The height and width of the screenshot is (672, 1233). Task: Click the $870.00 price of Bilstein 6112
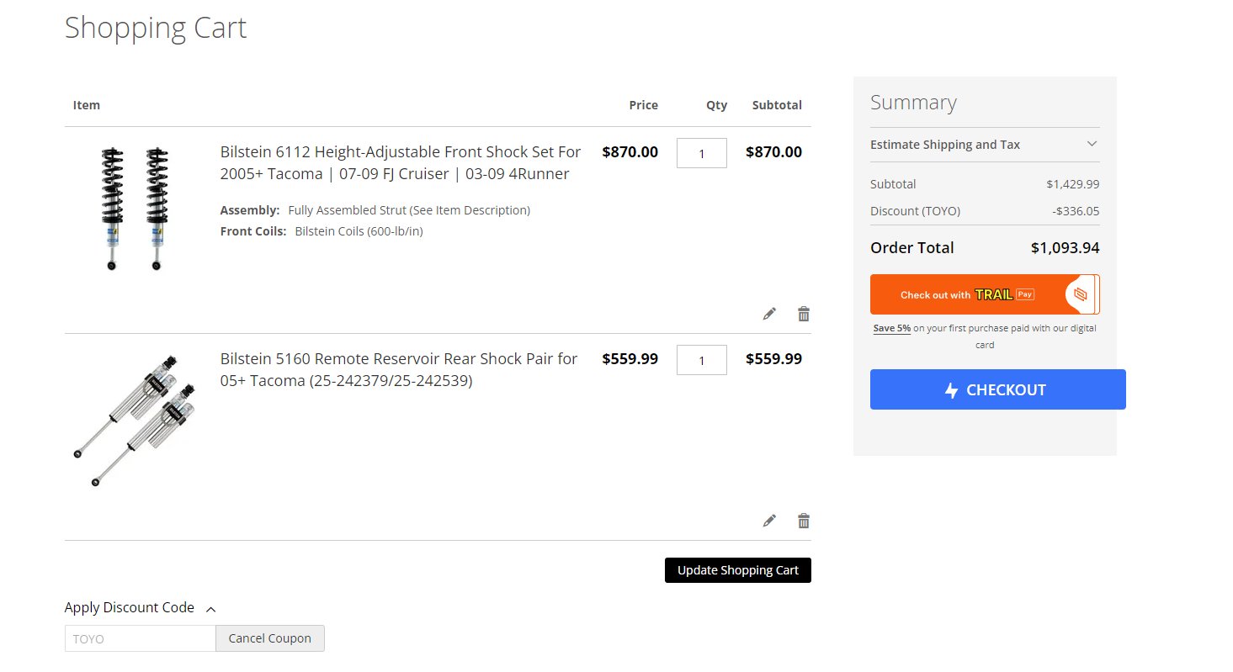point(630,152)
